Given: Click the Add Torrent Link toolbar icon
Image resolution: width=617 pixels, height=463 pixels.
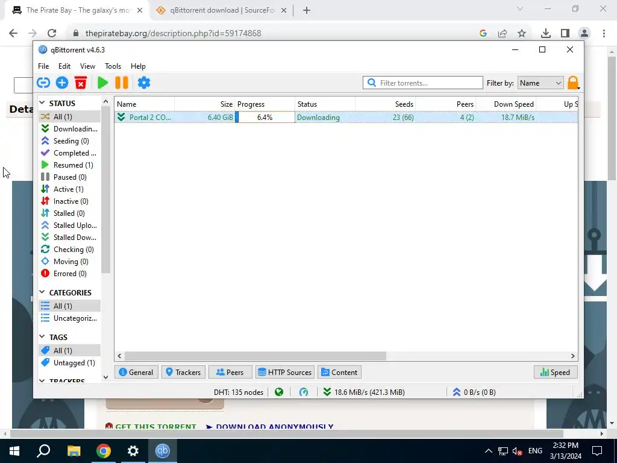Looking at the screenshot, I should tap(43, 83).
